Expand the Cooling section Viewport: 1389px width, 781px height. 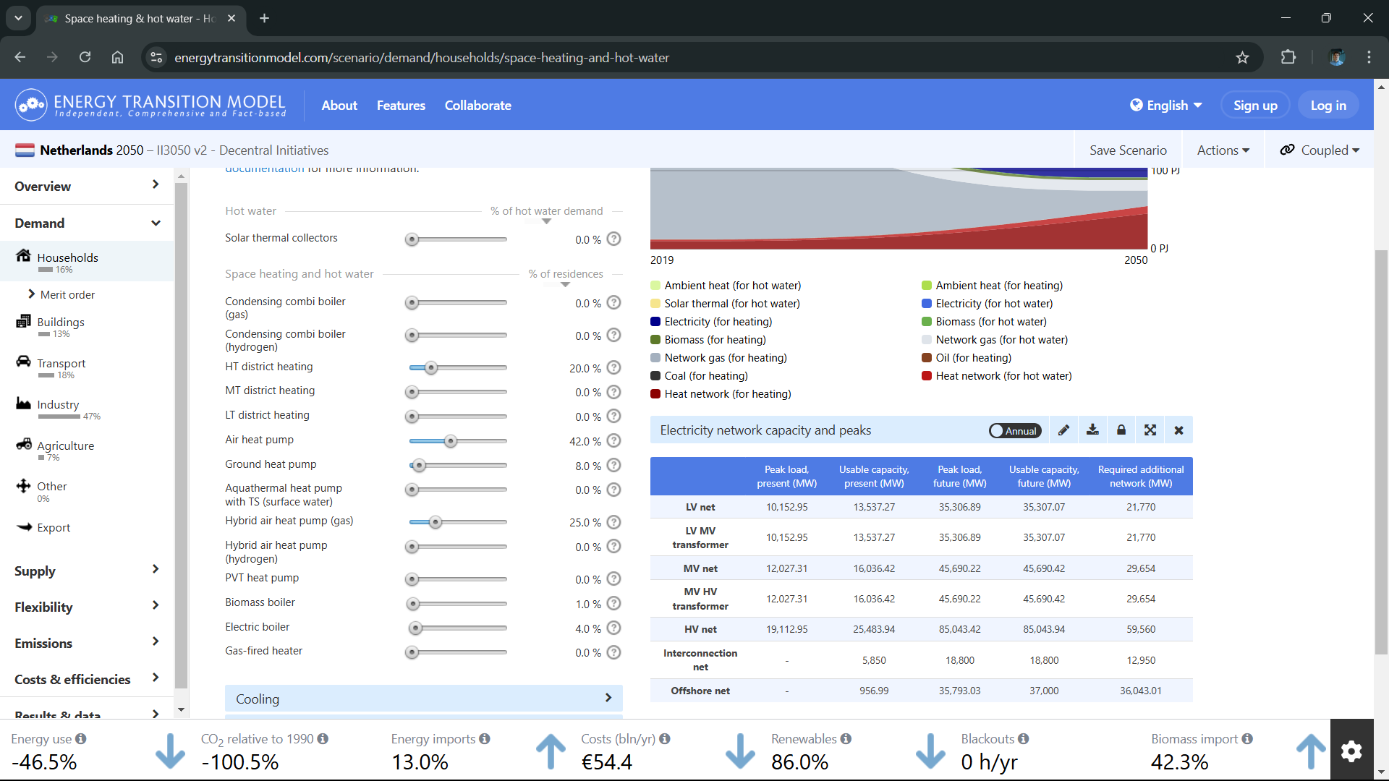pos(424,699)
